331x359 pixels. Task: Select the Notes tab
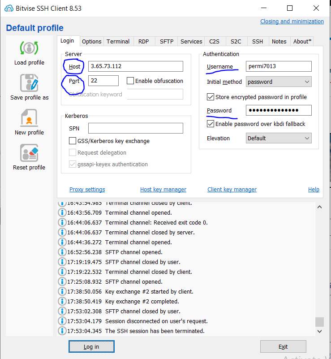(279, 41)
